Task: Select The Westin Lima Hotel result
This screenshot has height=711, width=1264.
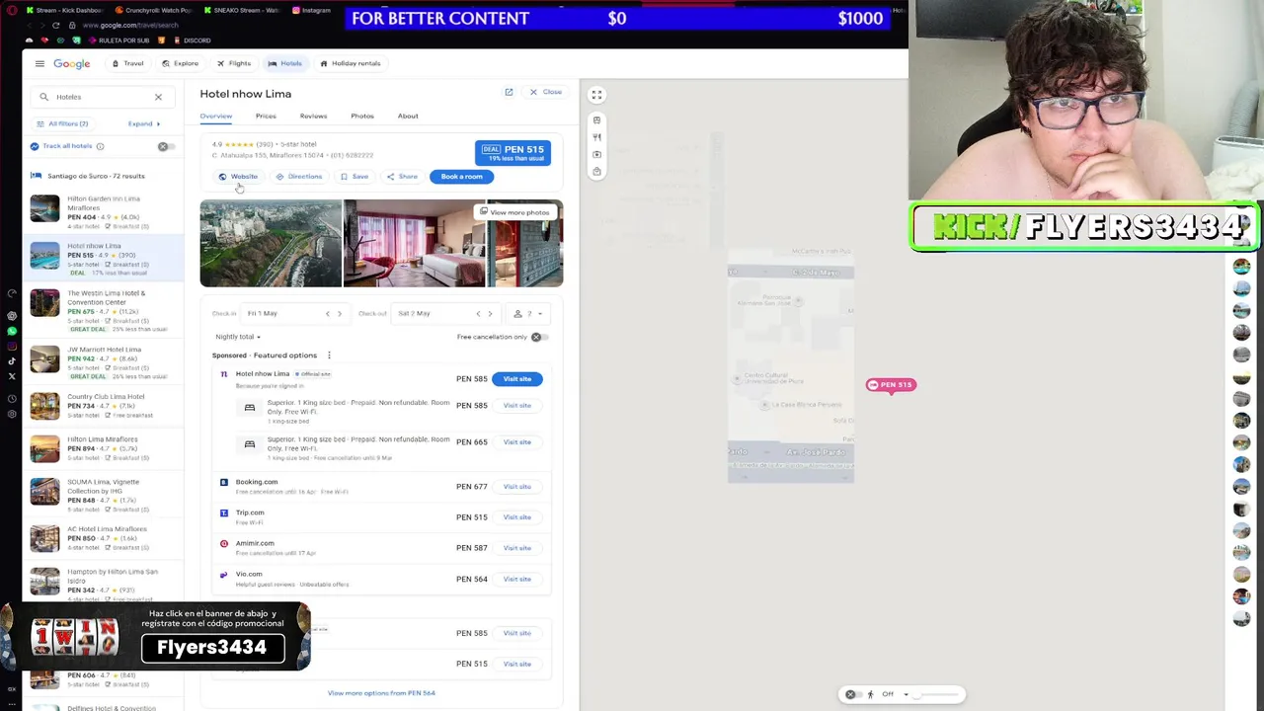Action: (x=103, y=309)
